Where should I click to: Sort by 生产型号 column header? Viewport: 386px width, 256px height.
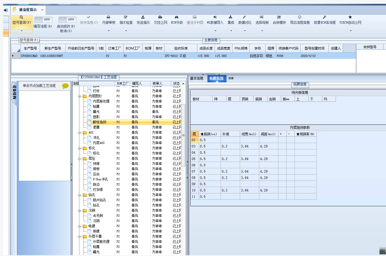pos(30,48)
